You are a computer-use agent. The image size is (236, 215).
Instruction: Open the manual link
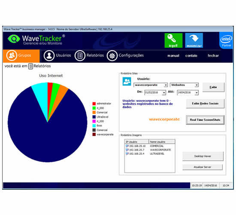click(173, 55)
